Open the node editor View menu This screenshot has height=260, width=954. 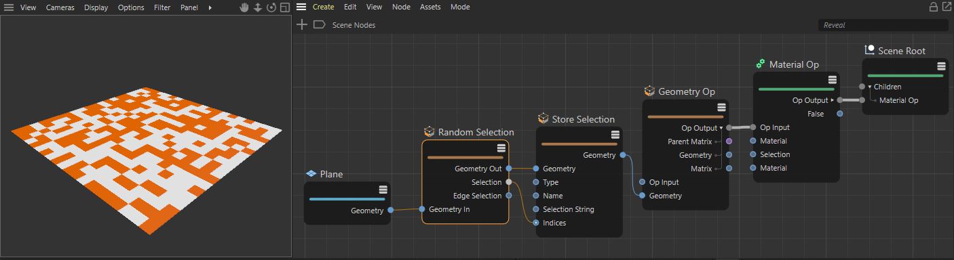(x=374, y=7)
